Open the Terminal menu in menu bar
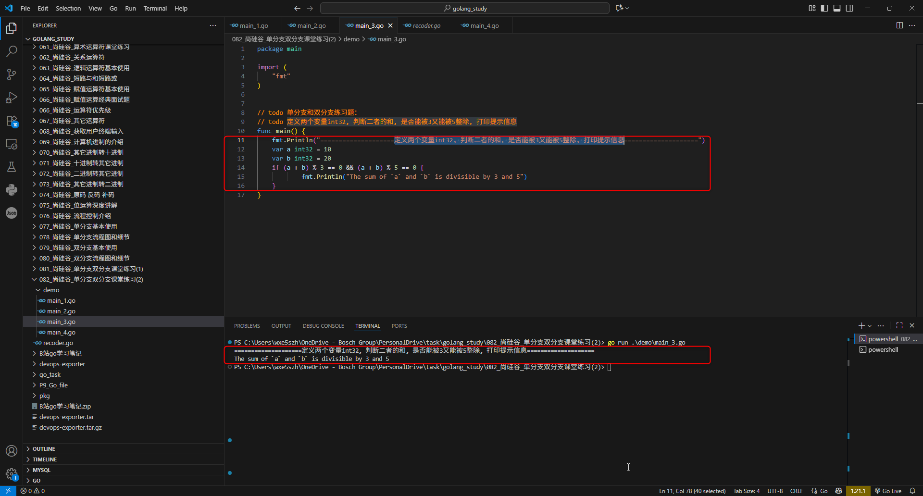Image resolution: width=923 pixels, height=496 pixels. click(x=155, y=8)
